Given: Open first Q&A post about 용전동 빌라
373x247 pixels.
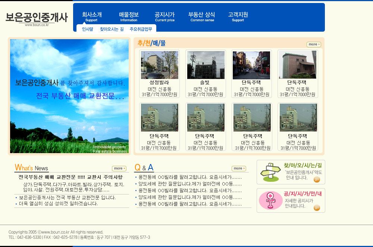Looking at the screenshot, I should pyautogui.click(x=190, y=177).
